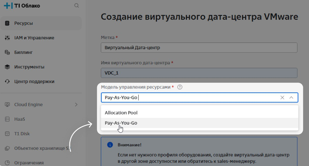
Task: Click the help question mark icon
Action: coord(180,87)
